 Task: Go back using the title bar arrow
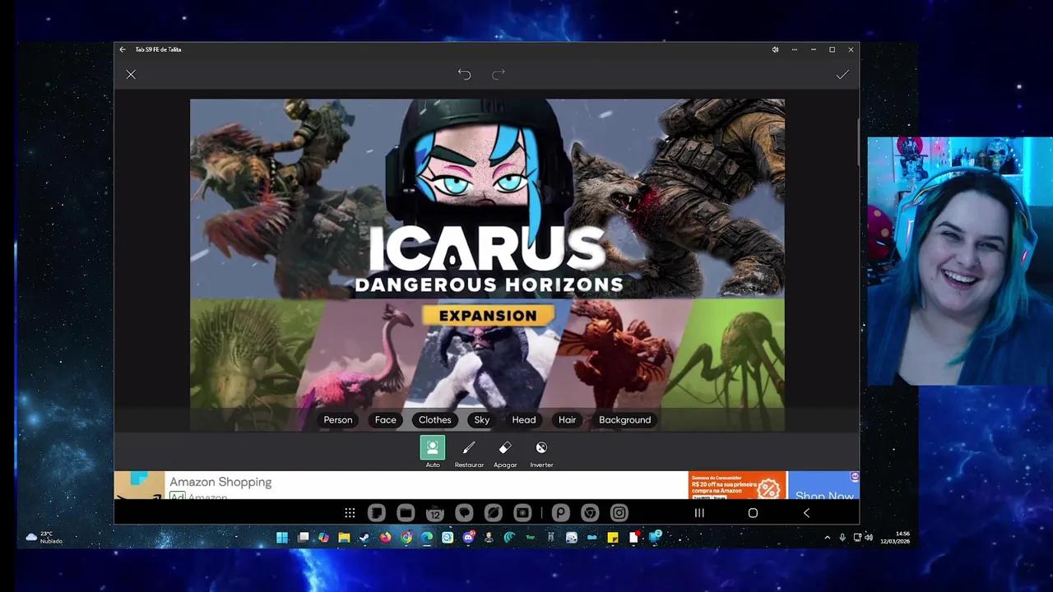tap(123, 49)
